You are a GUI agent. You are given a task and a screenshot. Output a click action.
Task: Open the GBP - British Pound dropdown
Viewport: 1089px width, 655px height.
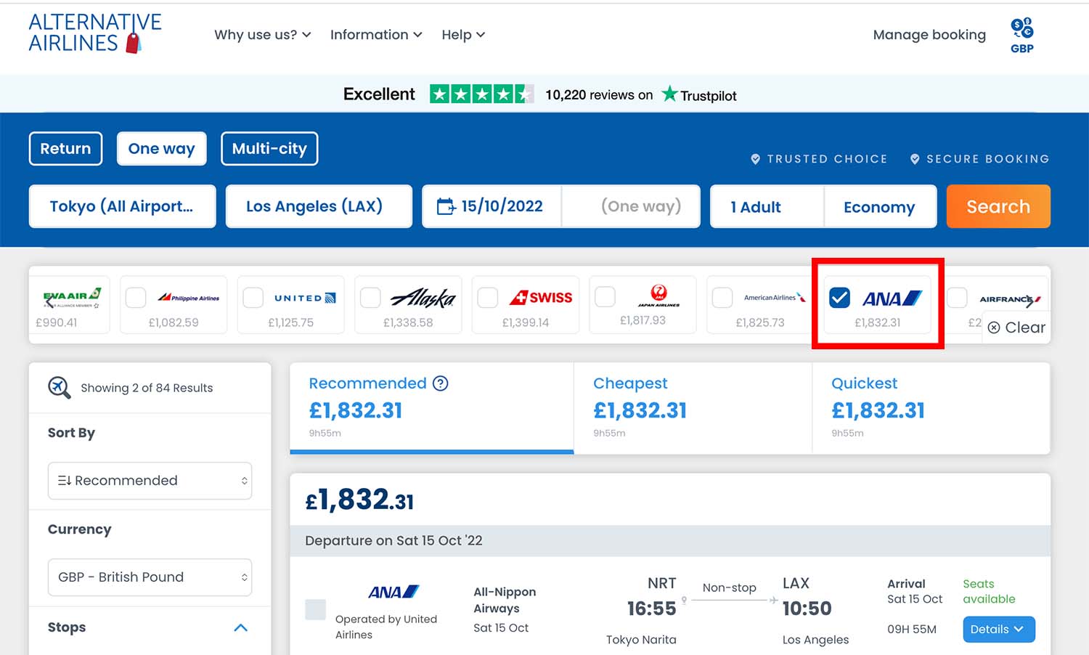point(150,577)
